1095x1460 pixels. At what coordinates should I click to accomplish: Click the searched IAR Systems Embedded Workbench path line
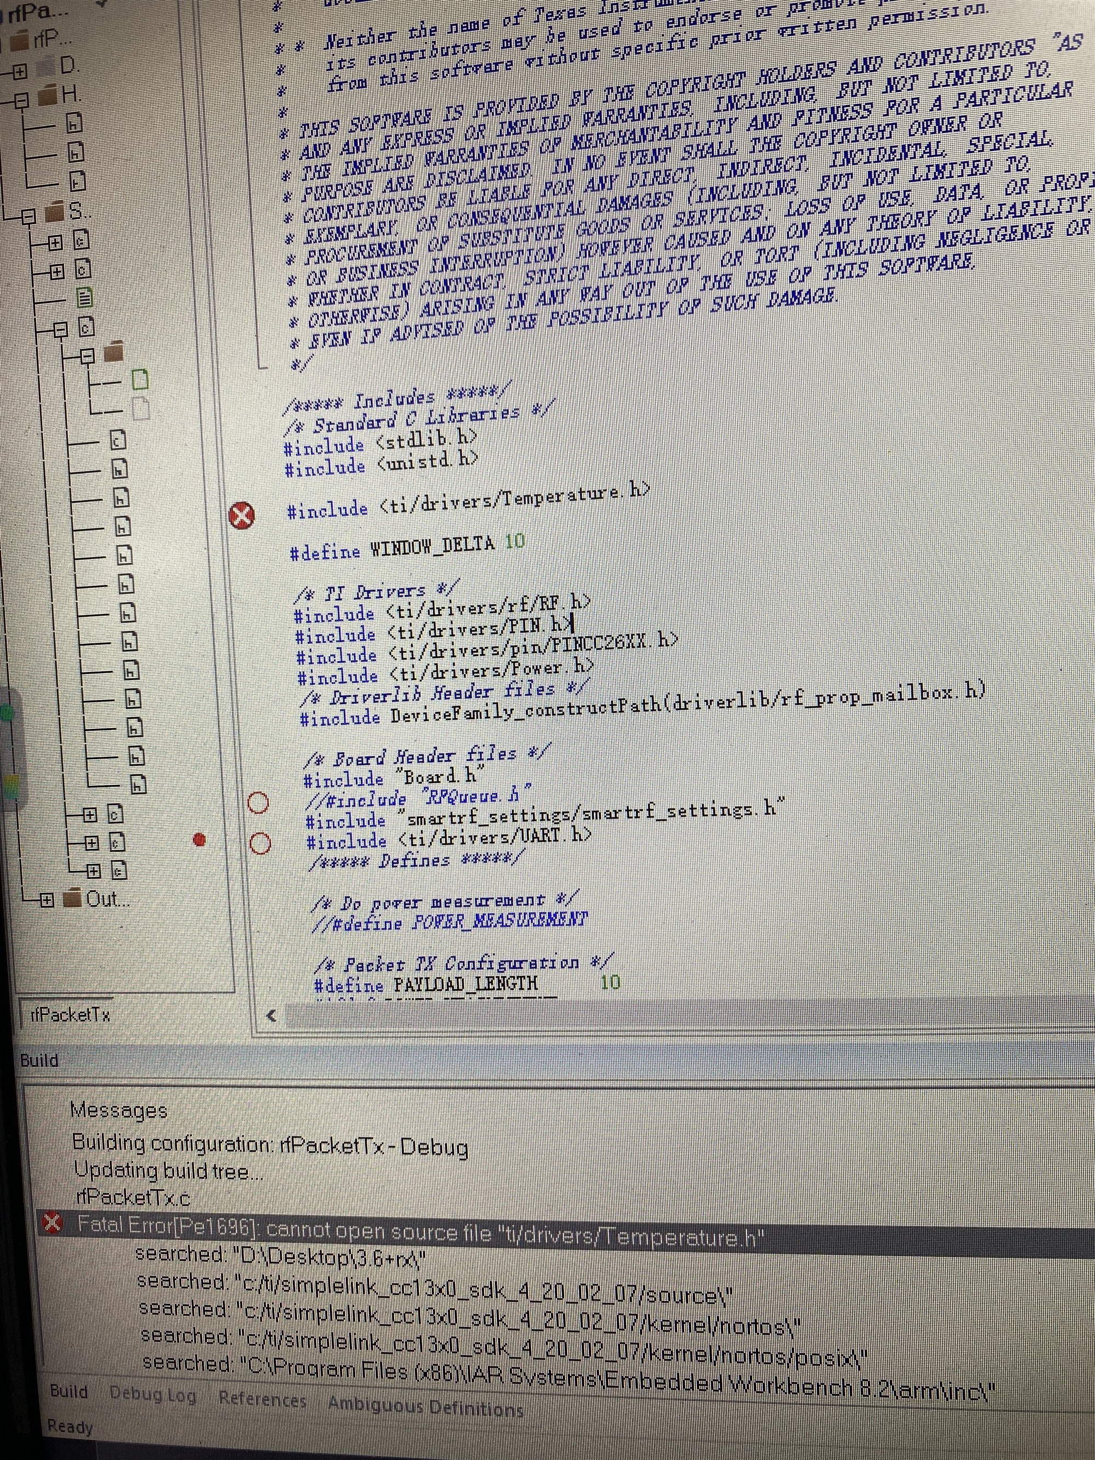[x=569, y=1377]
